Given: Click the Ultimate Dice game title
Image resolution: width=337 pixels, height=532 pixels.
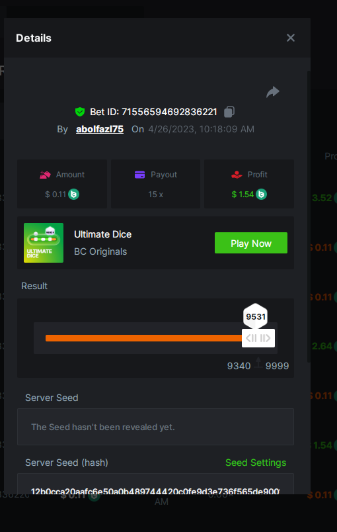Looking at the screenshot, I should [x=102, y=234].
